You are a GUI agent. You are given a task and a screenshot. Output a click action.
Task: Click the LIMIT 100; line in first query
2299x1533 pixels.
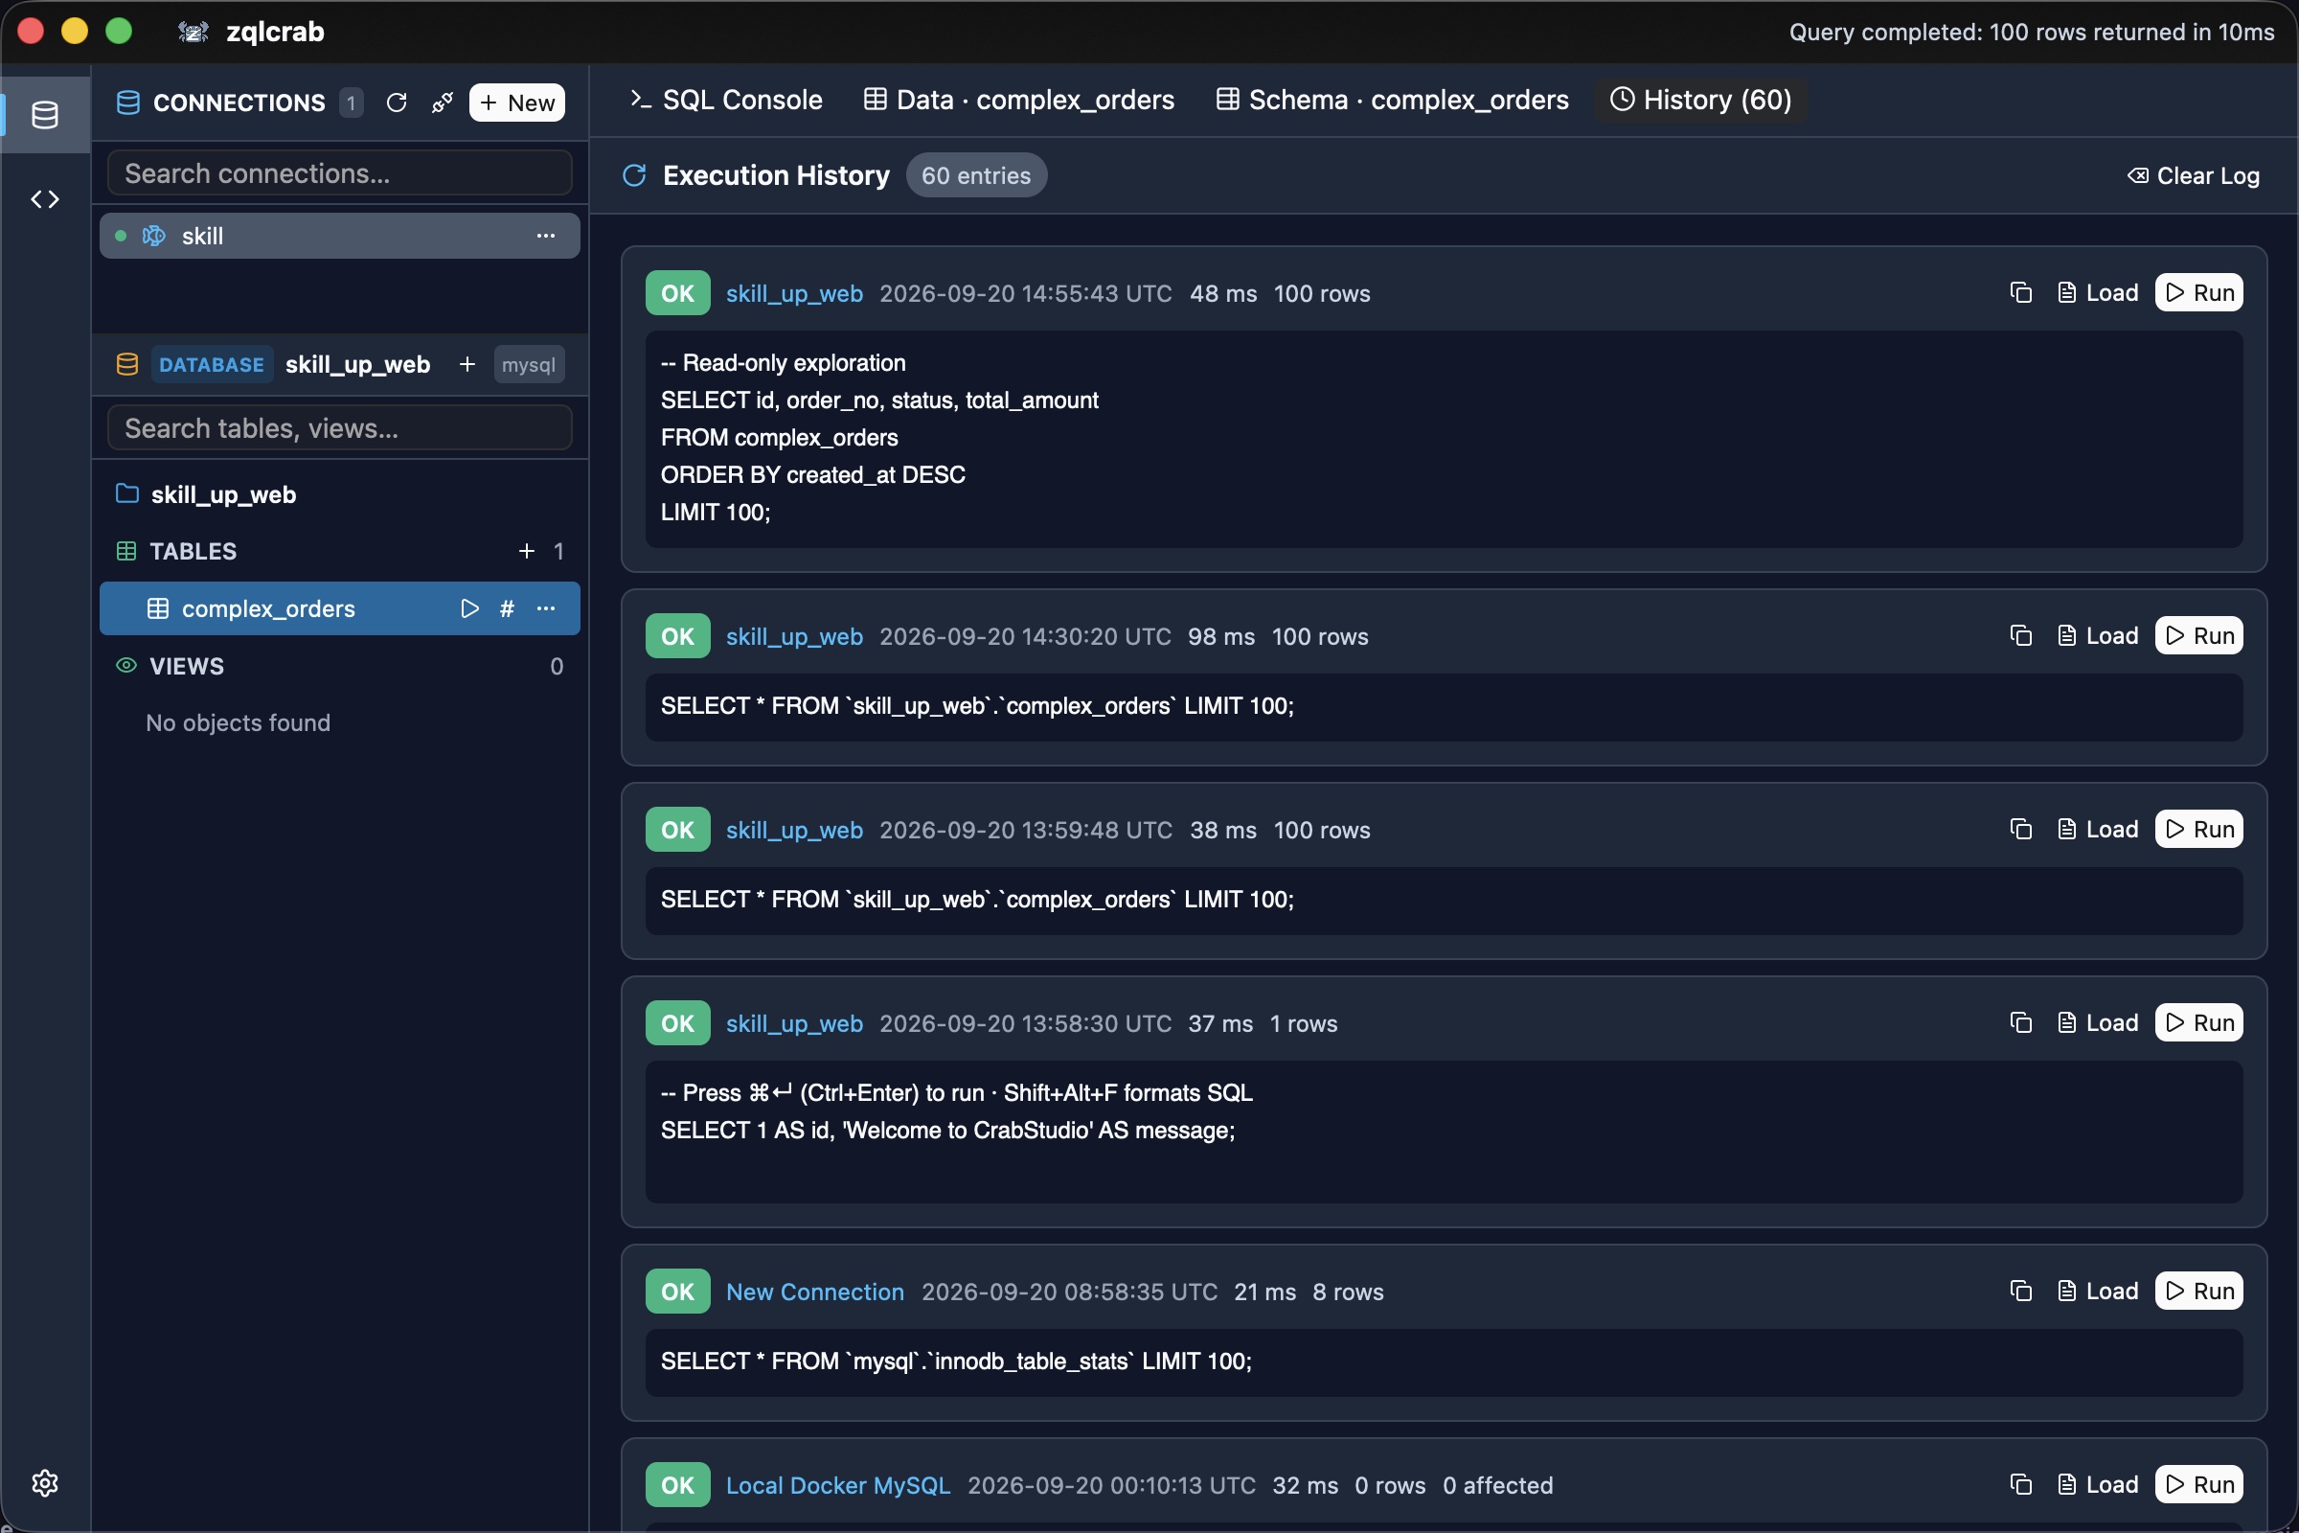(716, 513)
